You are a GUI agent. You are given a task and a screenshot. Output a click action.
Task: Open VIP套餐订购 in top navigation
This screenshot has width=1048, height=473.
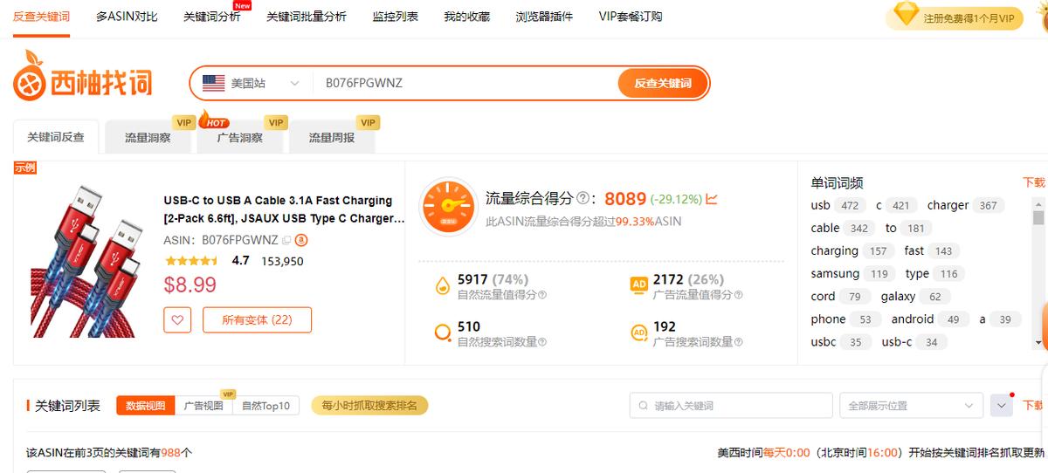pyautogui.click(x=631, y=17)
